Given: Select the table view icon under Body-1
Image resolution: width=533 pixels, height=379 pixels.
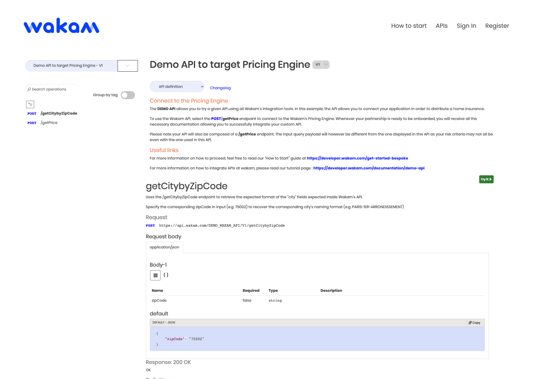Looking at the screenshot, I should click(155, 275).
